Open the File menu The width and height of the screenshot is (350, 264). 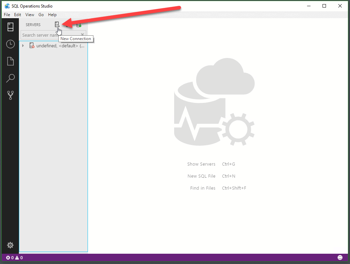point(7,15)
